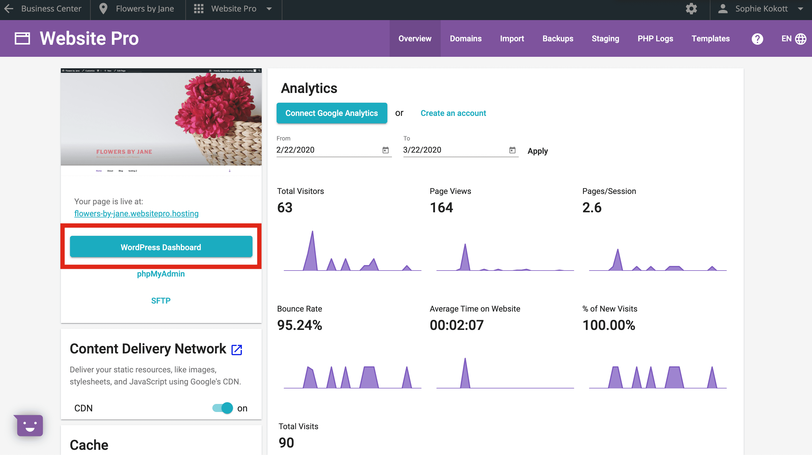Click the back arrow to Business Center
The width and height of the screenshot is (812, 455).
pyautogui.click(x=9, y=9)
